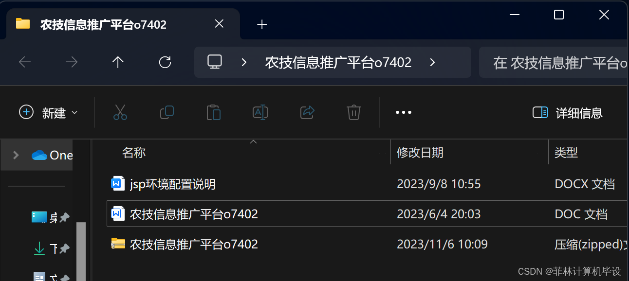Image resolution: width=629 pixels, height=281 pixels.
Task: Toggle the 详细信息 details pane
Action: click(568, 113)
